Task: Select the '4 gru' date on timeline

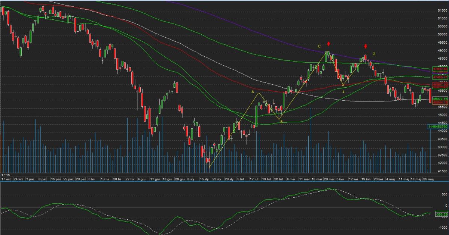Action: (x=142, y=179)
